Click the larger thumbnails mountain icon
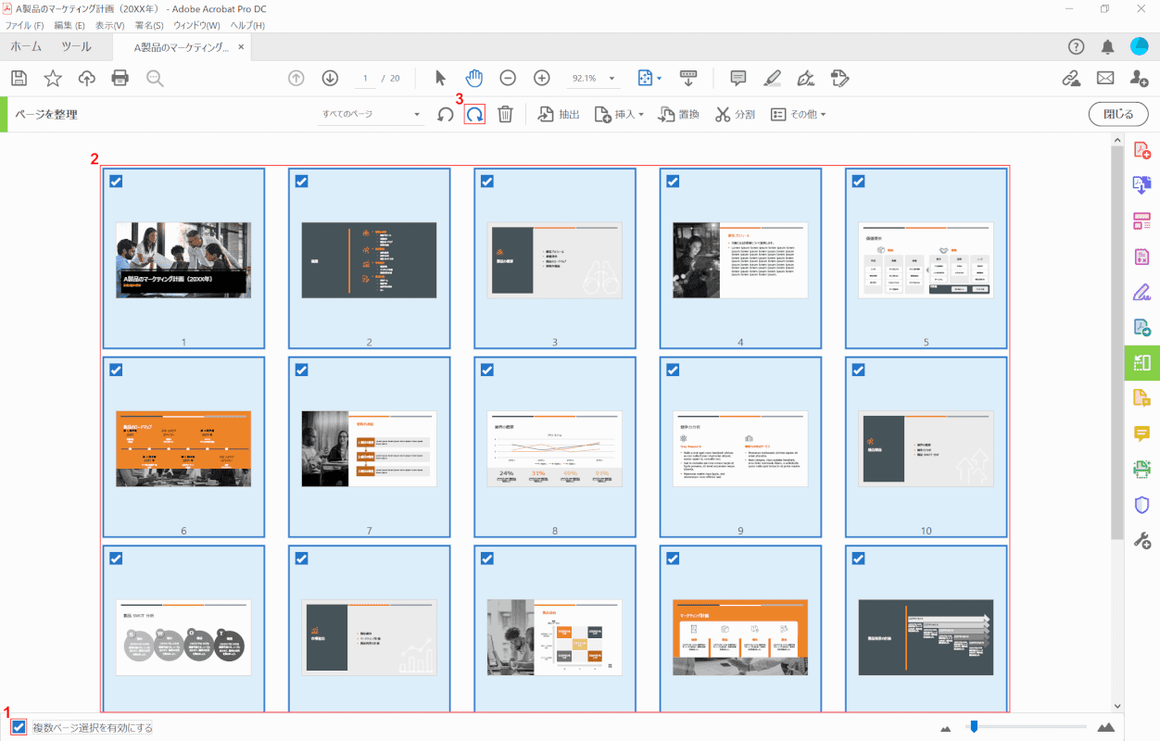 (1105, 727)
